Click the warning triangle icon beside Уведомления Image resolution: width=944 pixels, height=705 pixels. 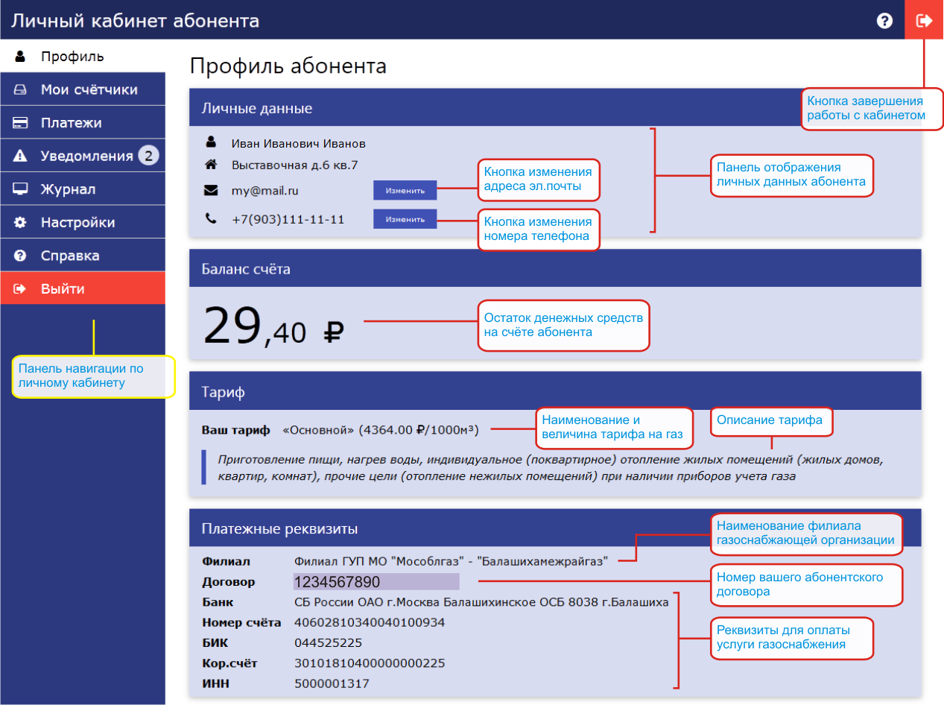pos(21,156)
